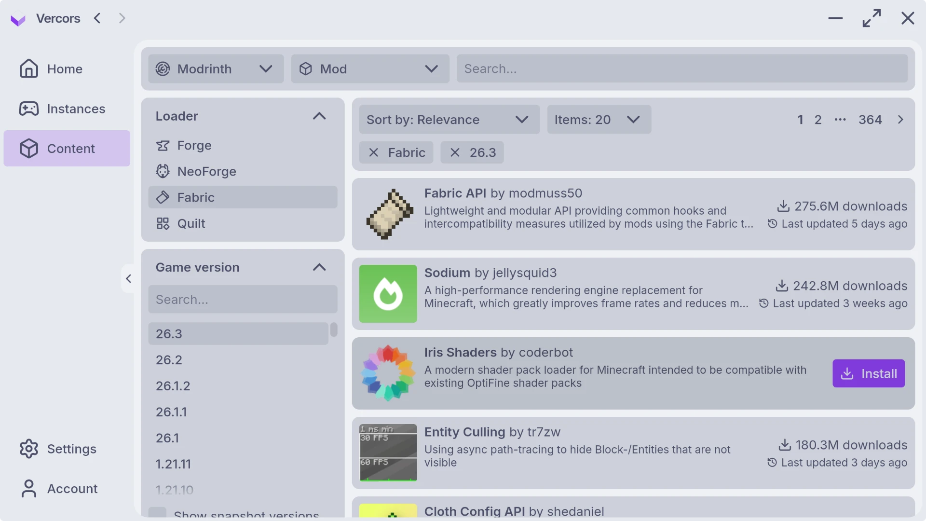This screenshot has width=926, height=521.
Task: Open the Entity Culling mod thumbnail
Action: pyautogui.click(x=388, y=453)
